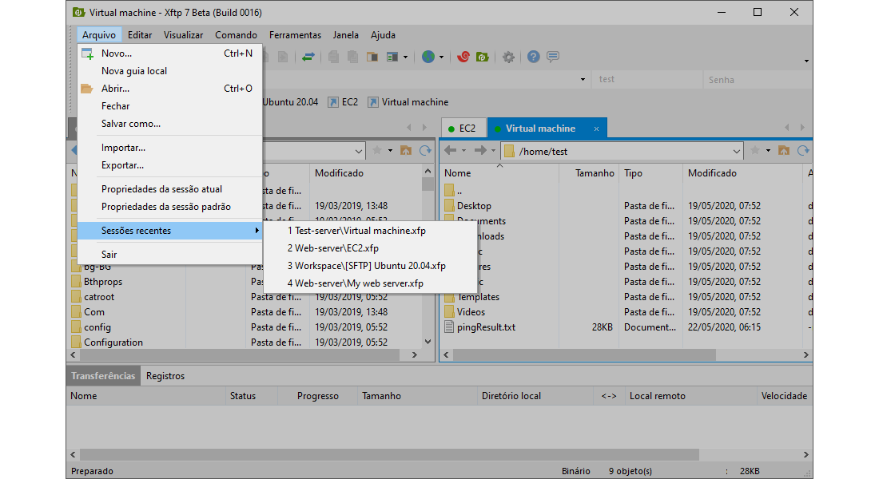Choose Exportar... from the menu

tap(170, 165)
